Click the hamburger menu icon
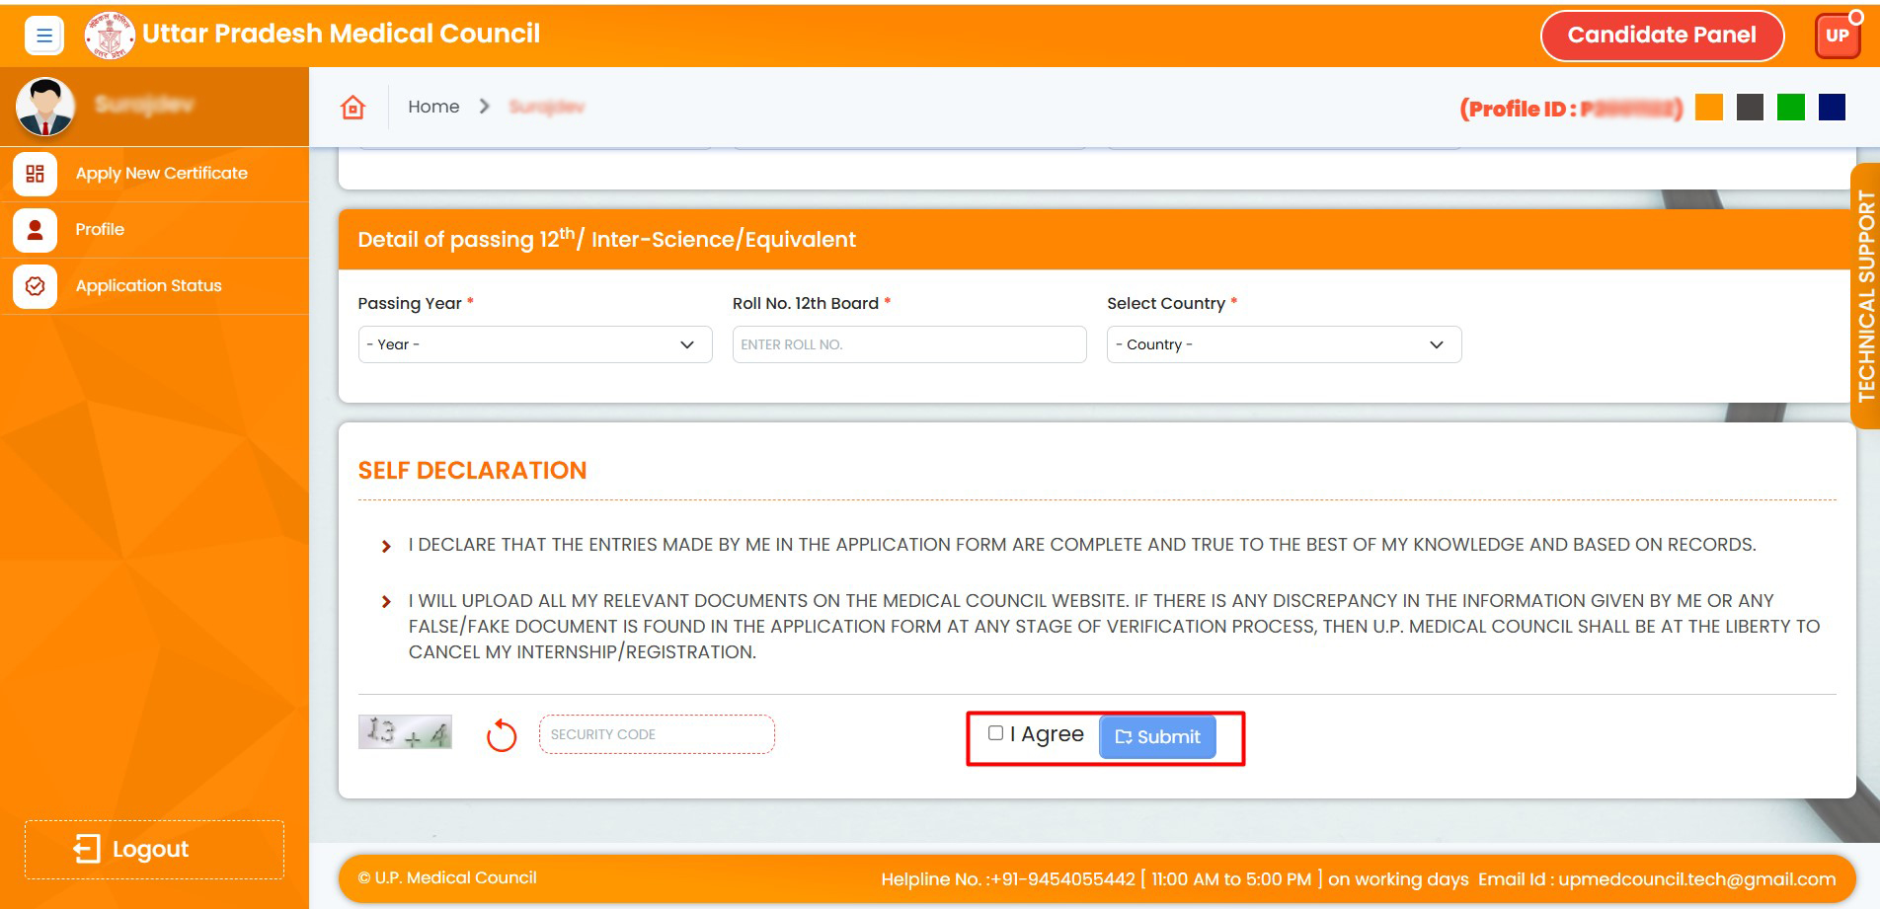Image resolution: width=1880 pixels, height=909 pixels. [43, 36]
